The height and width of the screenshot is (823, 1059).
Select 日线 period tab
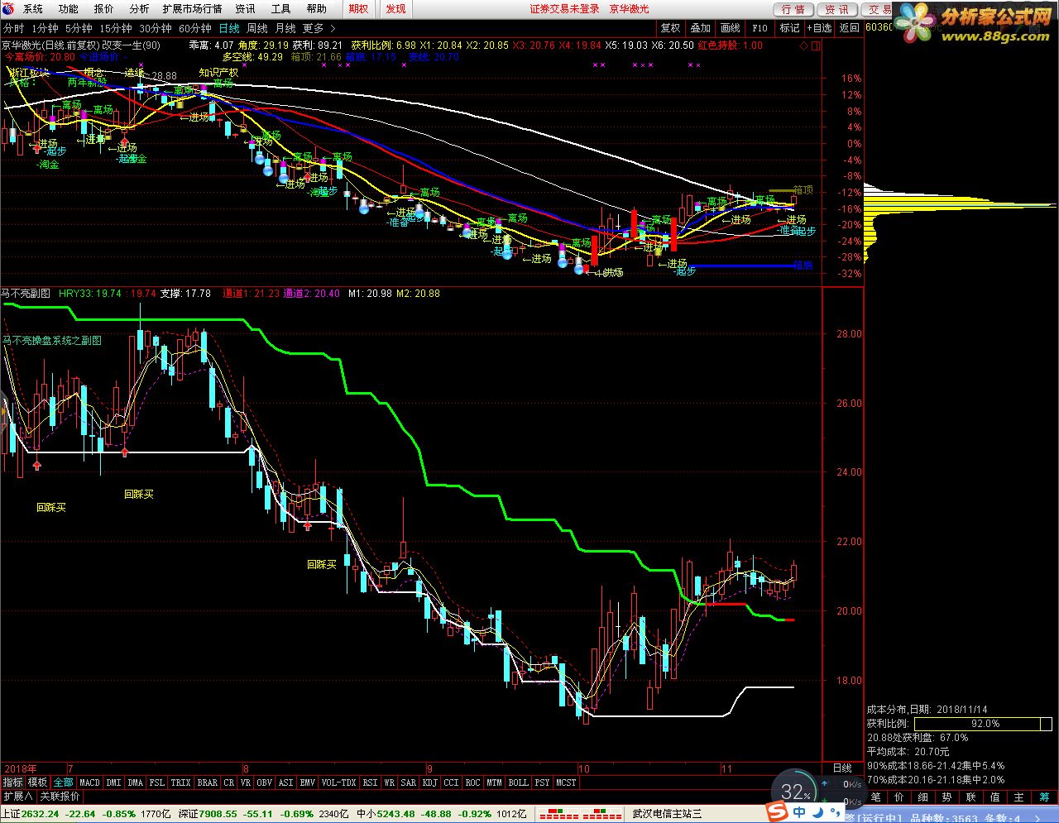pyautogui.click(x=229, y=28)
